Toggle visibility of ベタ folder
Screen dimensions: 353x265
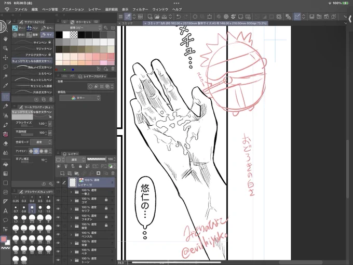pyautogui.click(x=58, y=251)
